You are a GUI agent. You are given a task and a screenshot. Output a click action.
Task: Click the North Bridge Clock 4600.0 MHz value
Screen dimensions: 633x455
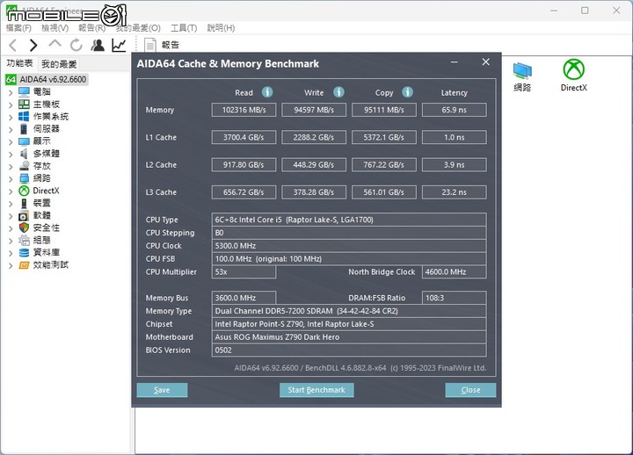point(455,272)
